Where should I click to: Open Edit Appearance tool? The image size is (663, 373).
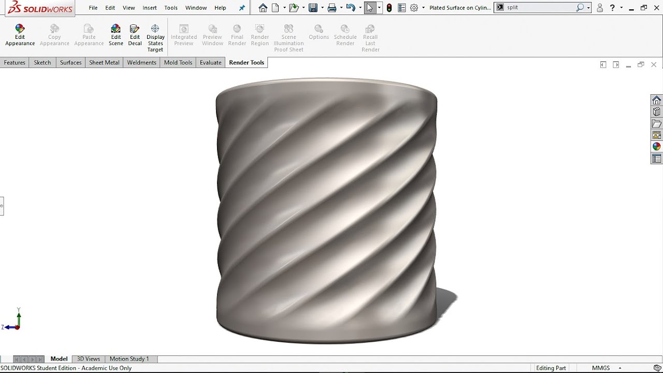(x=20, y=35)
